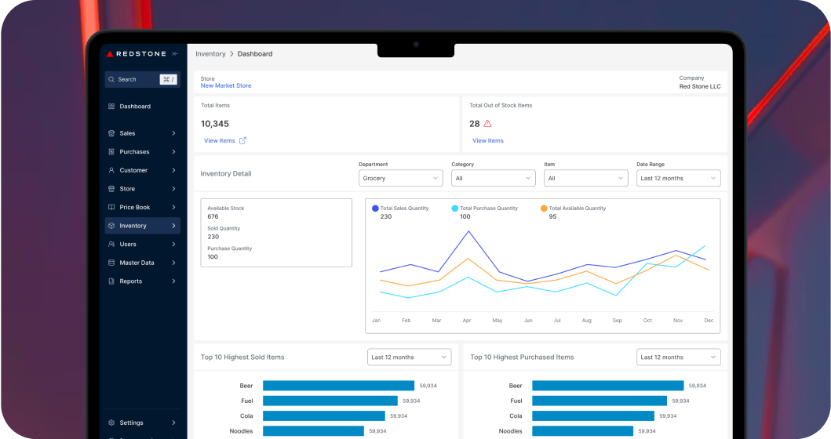Click the external link icon beside View Items
The width and height of the screenshot is (831, 439).
[x=242, y=141]
